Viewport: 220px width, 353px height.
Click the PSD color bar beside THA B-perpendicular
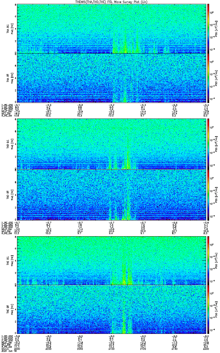click(x=208, y=29)
